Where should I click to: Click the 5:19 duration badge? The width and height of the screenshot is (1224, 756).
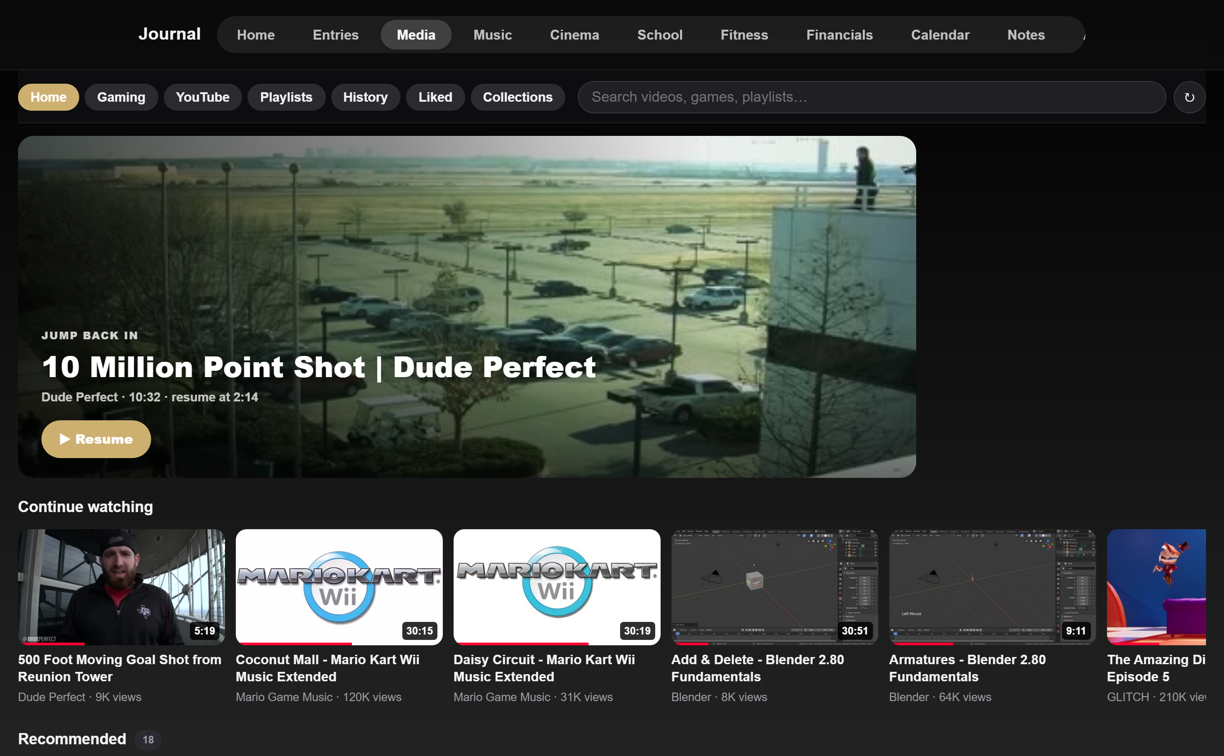pyautogui.click(x=204, y=630)
